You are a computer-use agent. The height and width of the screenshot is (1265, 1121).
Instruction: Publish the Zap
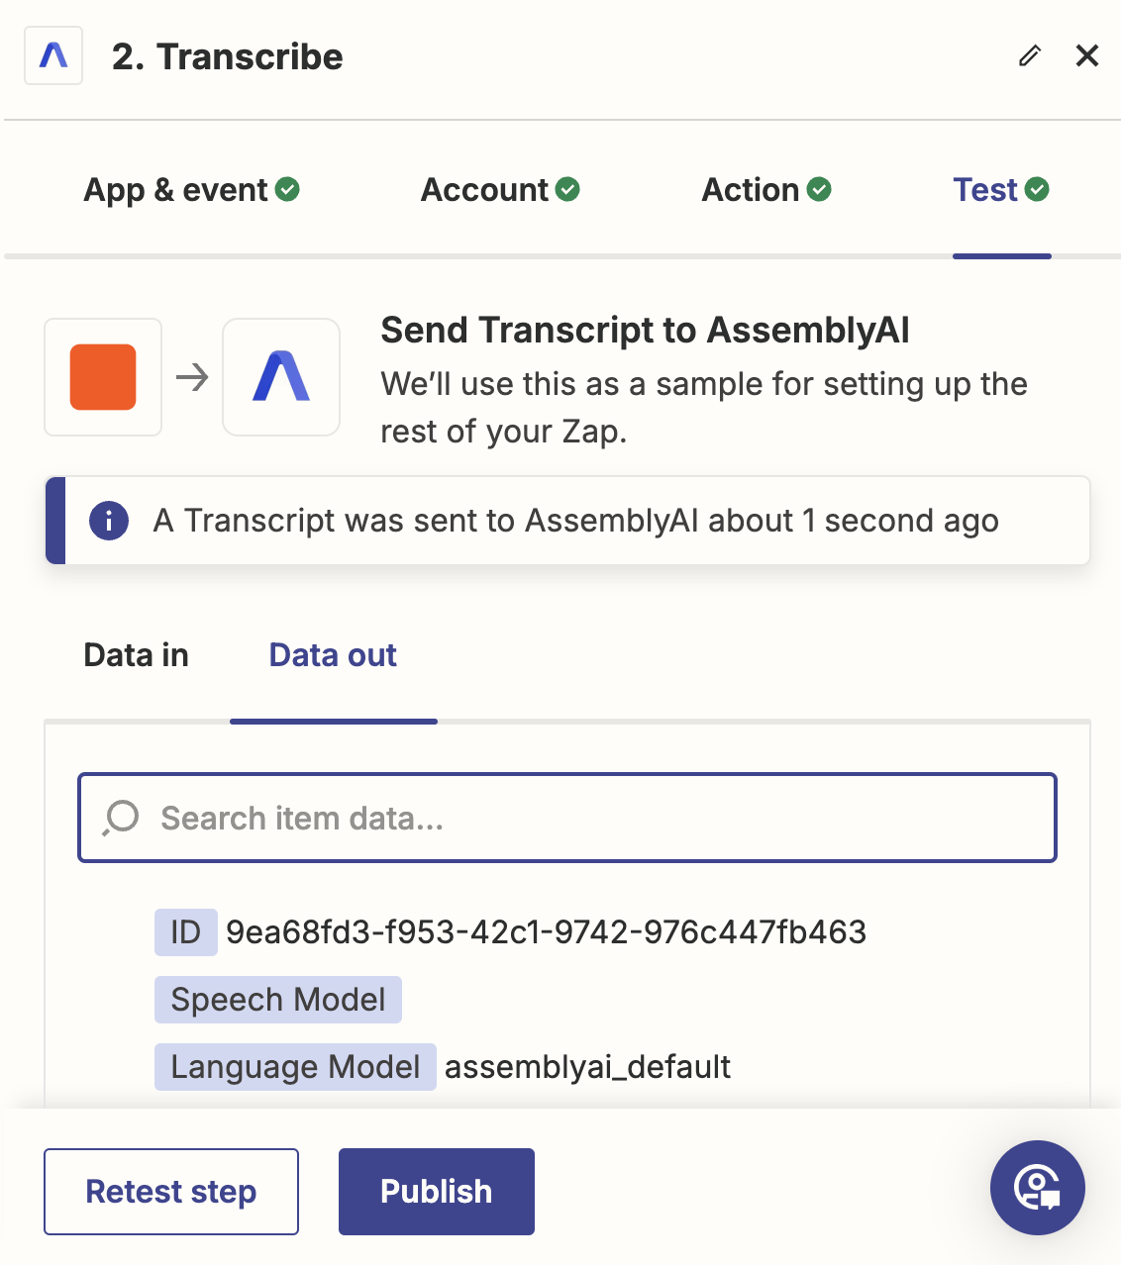point(436,1191)
